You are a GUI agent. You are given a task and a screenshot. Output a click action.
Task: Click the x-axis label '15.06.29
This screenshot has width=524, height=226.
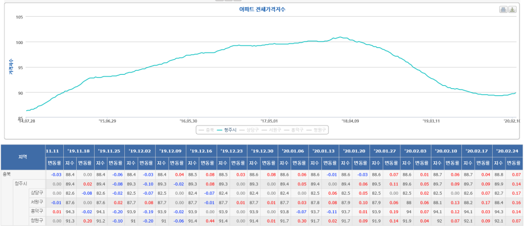107,121
